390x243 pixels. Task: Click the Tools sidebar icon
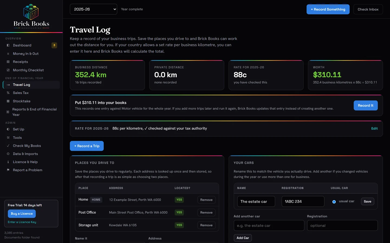coord(8,138)
